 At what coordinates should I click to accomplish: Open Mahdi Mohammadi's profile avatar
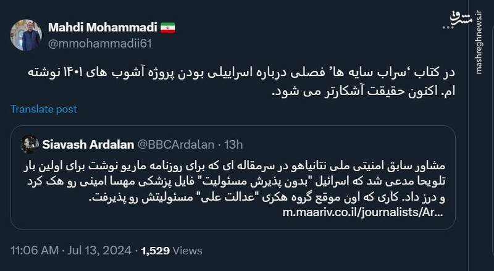[x=26, y=35]
